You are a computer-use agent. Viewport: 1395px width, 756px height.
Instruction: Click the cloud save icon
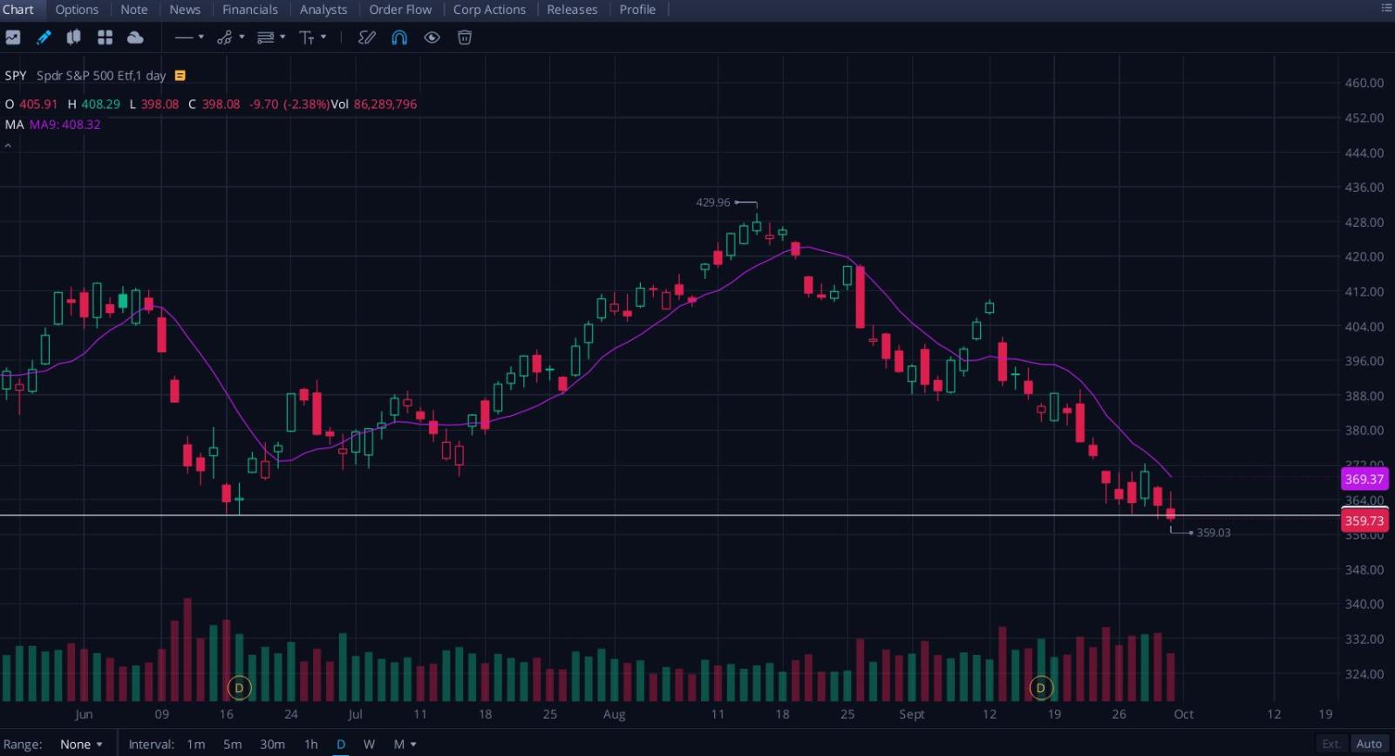[x=135, y=37]
